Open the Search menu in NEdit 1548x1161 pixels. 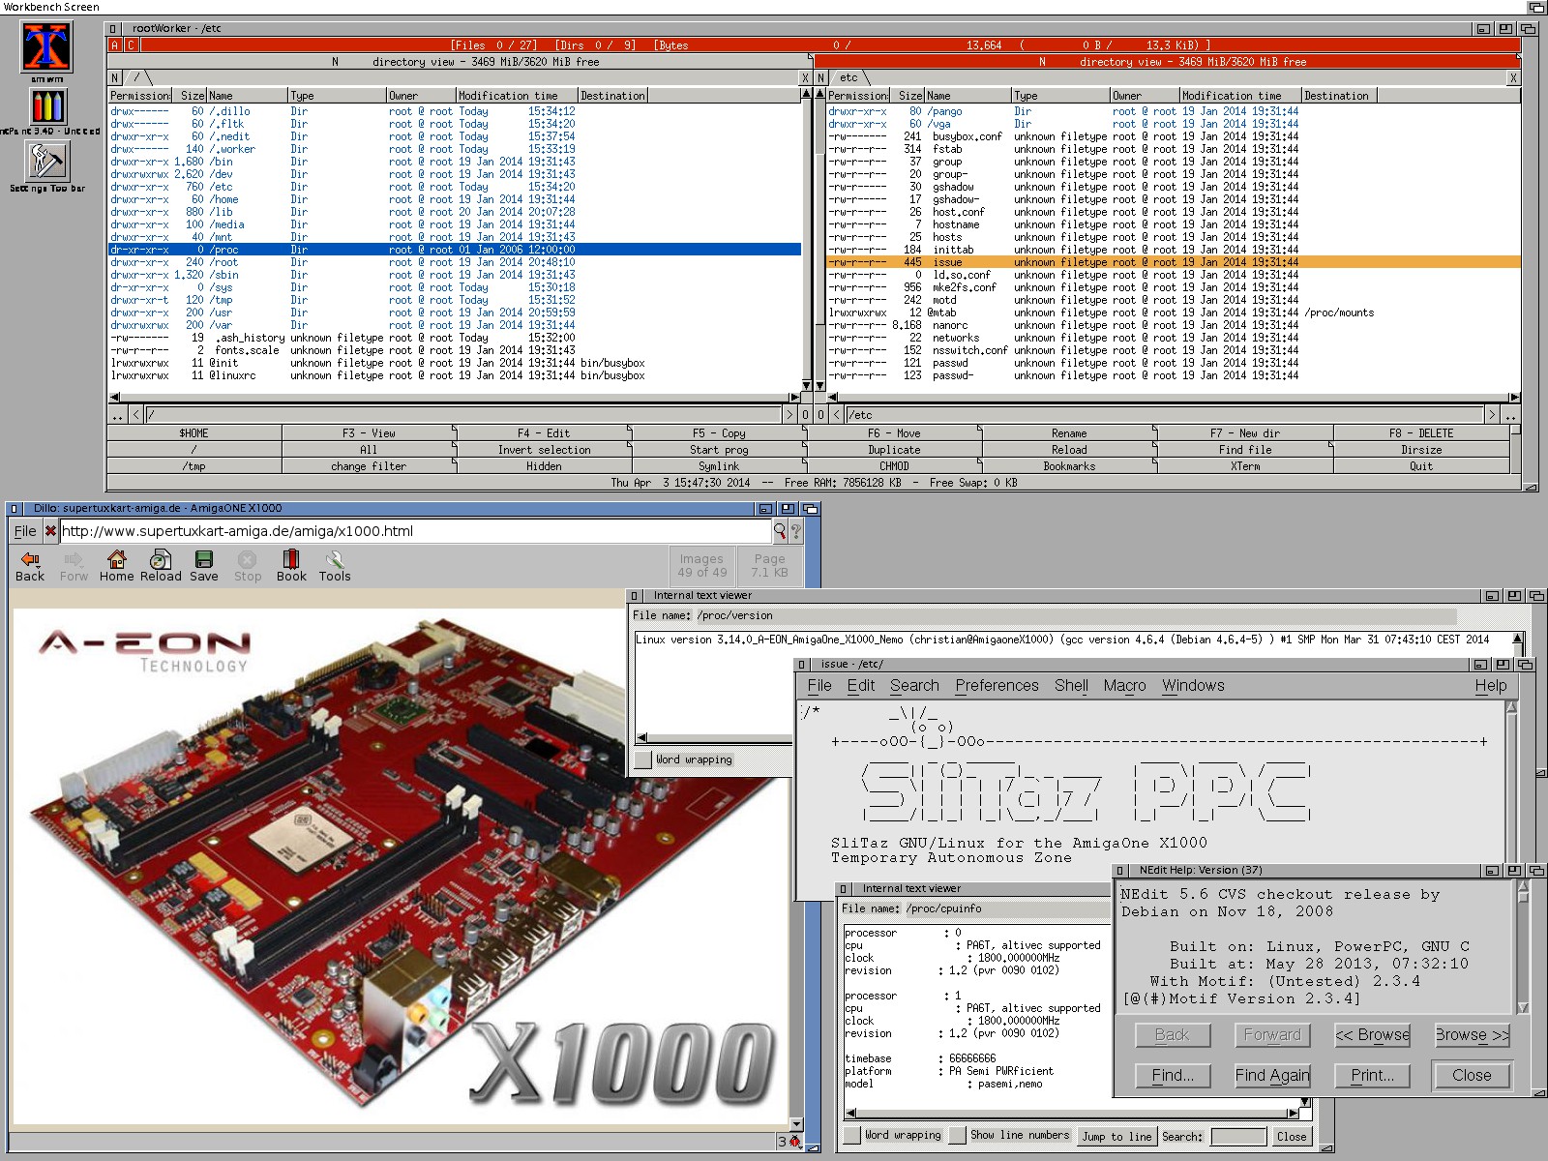click(914, 685)
